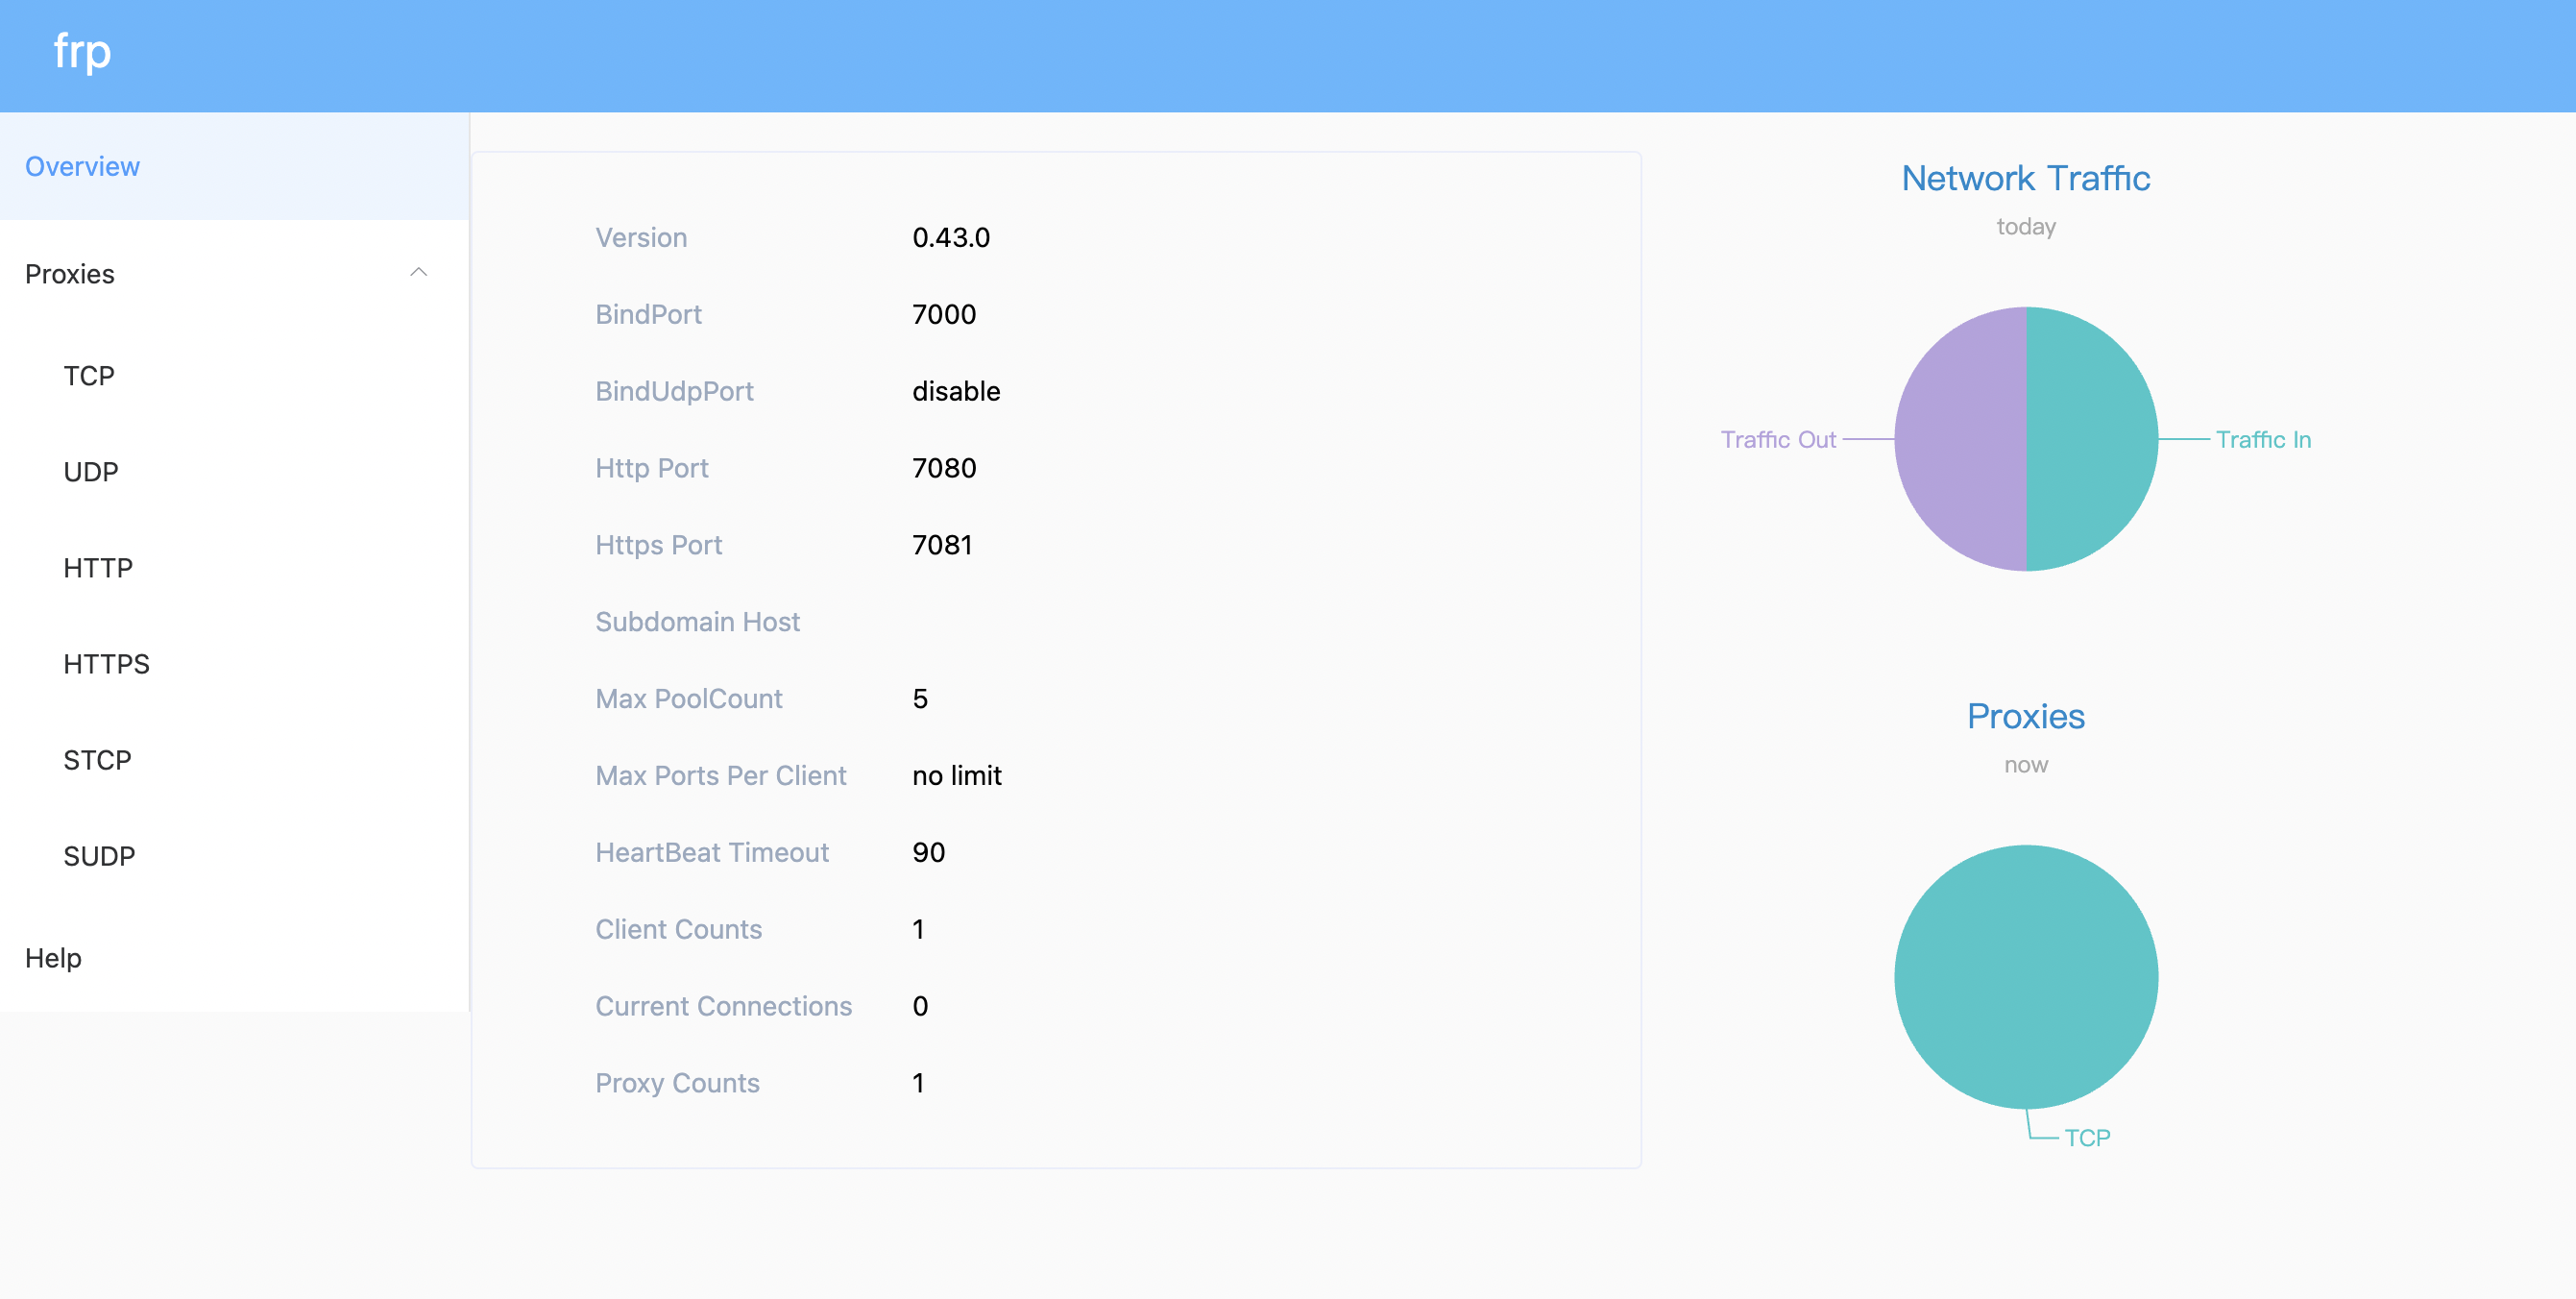
Task: Collapse the Proxies menu chevron
Action: 418,273
